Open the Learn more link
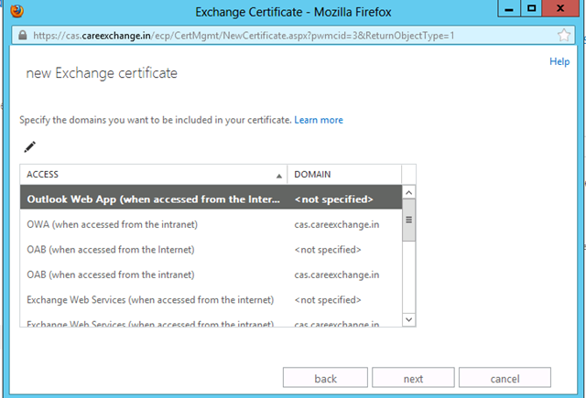This screenshot has height=398, width=586. (319, 120)
